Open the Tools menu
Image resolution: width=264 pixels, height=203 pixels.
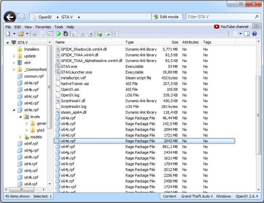click(x=58, y=27)
